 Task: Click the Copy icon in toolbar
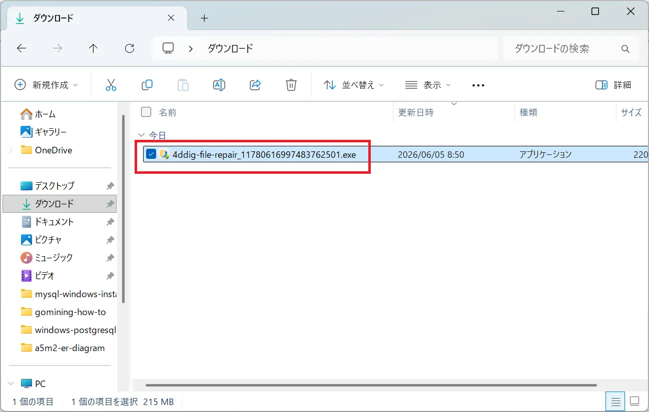tap(147, 85)
